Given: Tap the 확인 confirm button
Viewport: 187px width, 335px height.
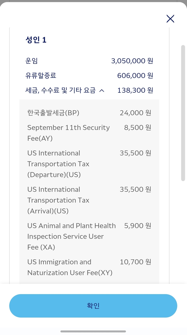Looking at the screenshot, I should click(93, 306).
